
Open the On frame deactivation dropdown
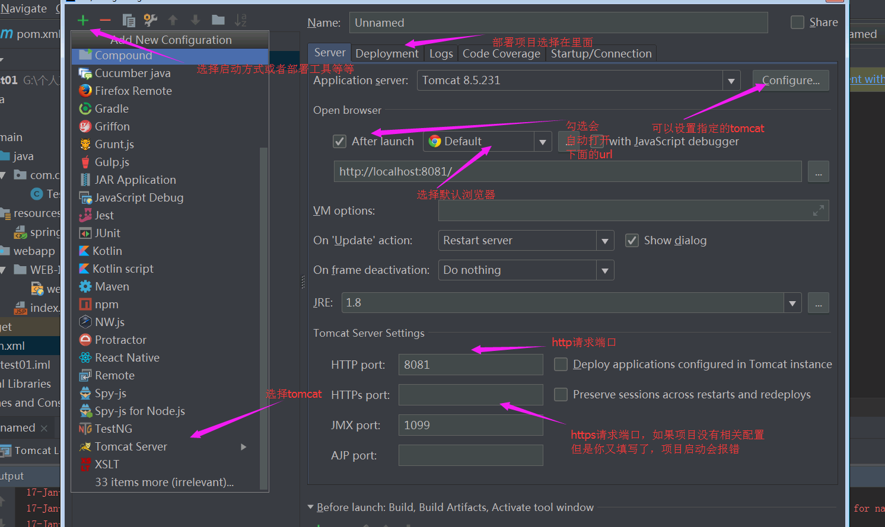point(605,270)
